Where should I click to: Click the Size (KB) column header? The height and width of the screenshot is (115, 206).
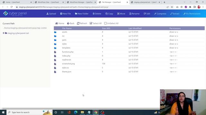tap(106, 28)
